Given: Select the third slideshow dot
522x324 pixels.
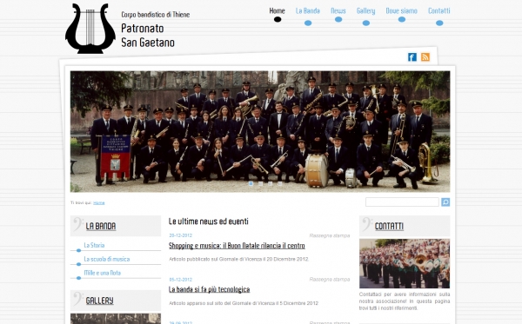Looking at the screenshot, I should [x=271, y=183].
